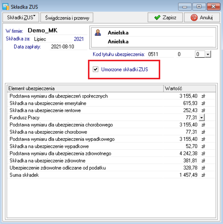
Task: Uncheck Umorzone składki ZUS checkbox
Action: click(x=95, y=70)
